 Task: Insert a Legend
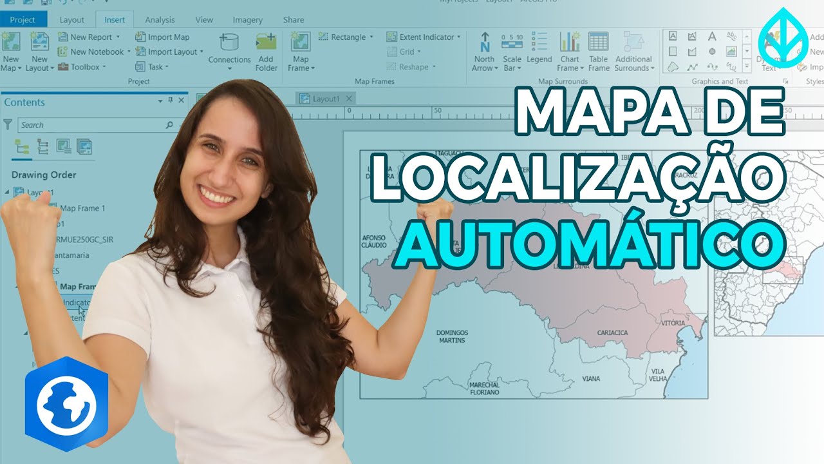[x=539, y=46]
